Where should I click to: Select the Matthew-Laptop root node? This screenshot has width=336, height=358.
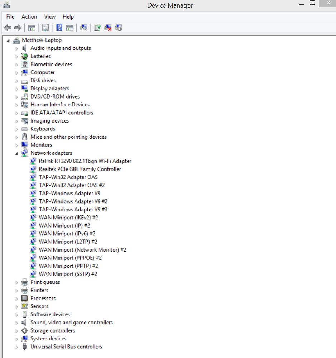point(42,40)
